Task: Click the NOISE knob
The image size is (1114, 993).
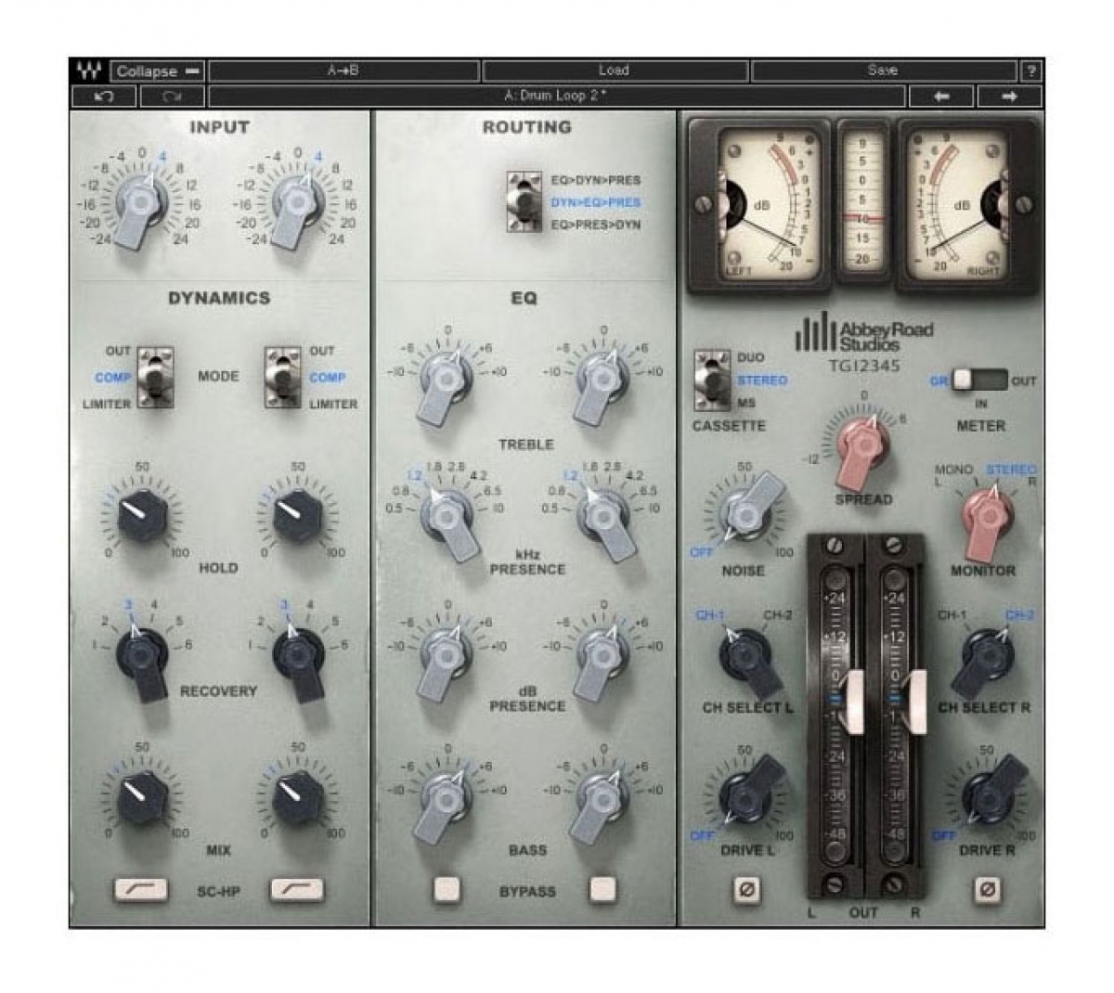Action: pyautogui.click(x=750, y=509)
